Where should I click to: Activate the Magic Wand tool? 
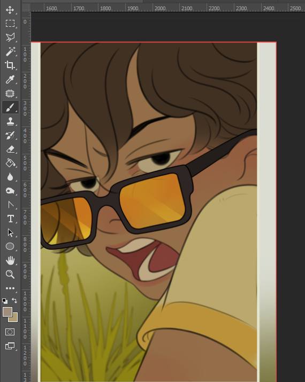tap(10, 51)
